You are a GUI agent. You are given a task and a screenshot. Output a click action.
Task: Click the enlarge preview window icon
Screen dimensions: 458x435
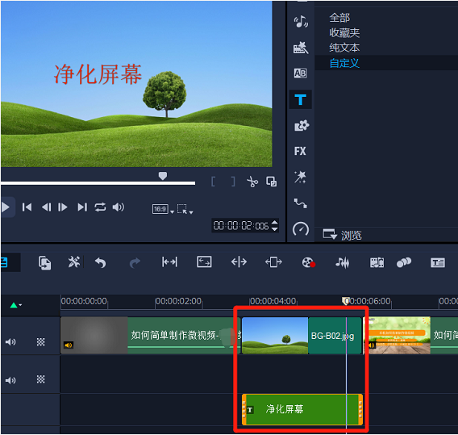272,182
